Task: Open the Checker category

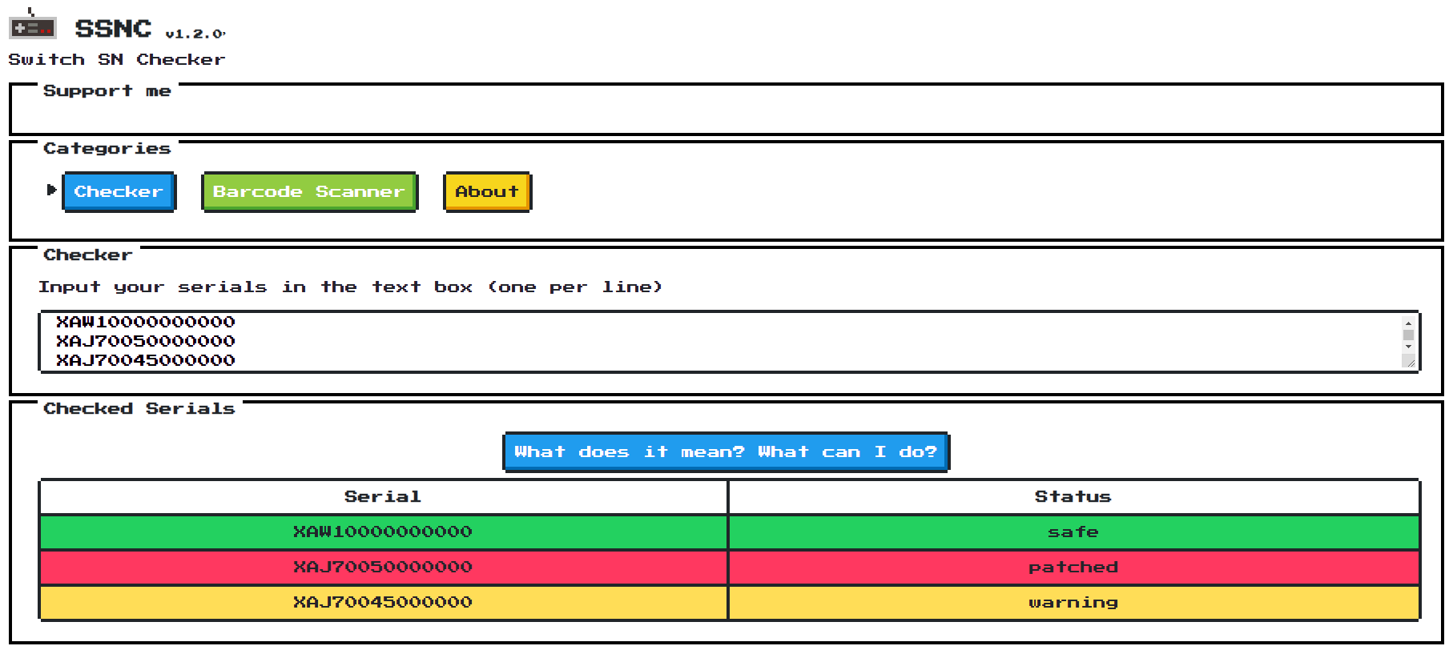Action: (119, 192)
